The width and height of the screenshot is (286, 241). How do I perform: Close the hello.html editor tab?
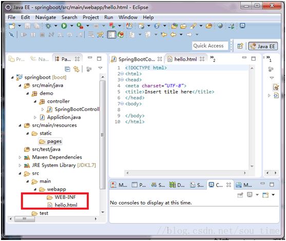pos(202,59)
